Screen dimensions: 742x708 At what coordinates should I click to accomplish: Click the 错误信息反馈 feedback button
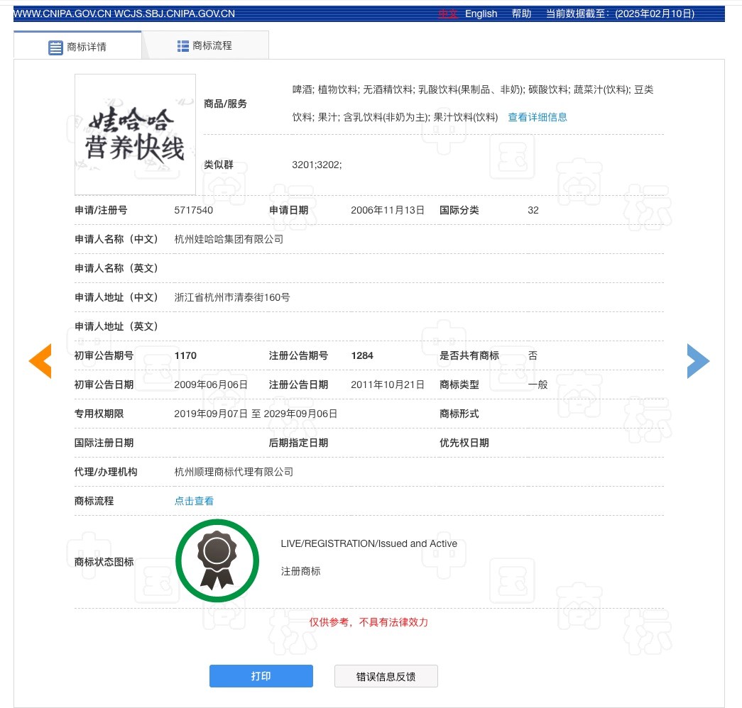386,676
